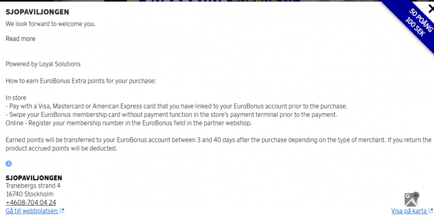This screenshot has height=218, width=434.
Task: Click the bottom SJOPAVILJONGEN address heading
Action: [34, 177]
